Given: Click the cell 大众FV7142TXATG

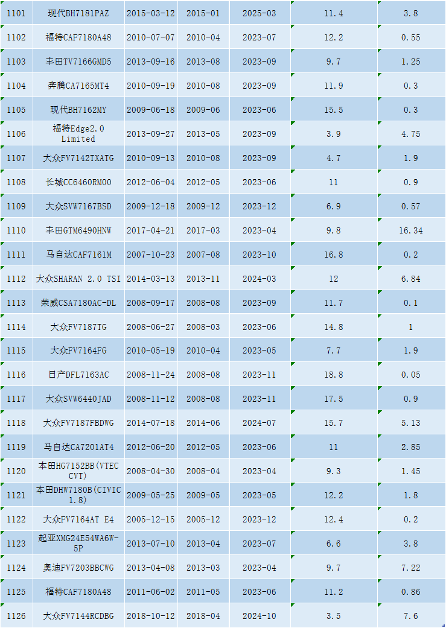Looking at the screenshot, I should [x=78, y=158].
